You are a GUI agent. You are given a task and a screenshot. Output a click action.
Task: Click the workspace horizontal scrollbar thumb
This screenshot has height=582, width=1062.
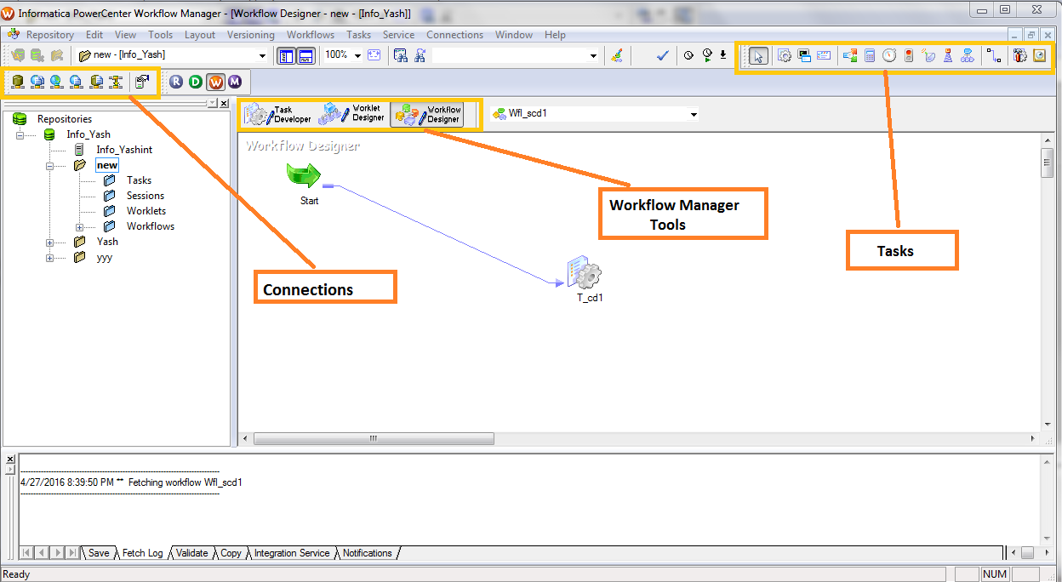click(x=373, y=438)
